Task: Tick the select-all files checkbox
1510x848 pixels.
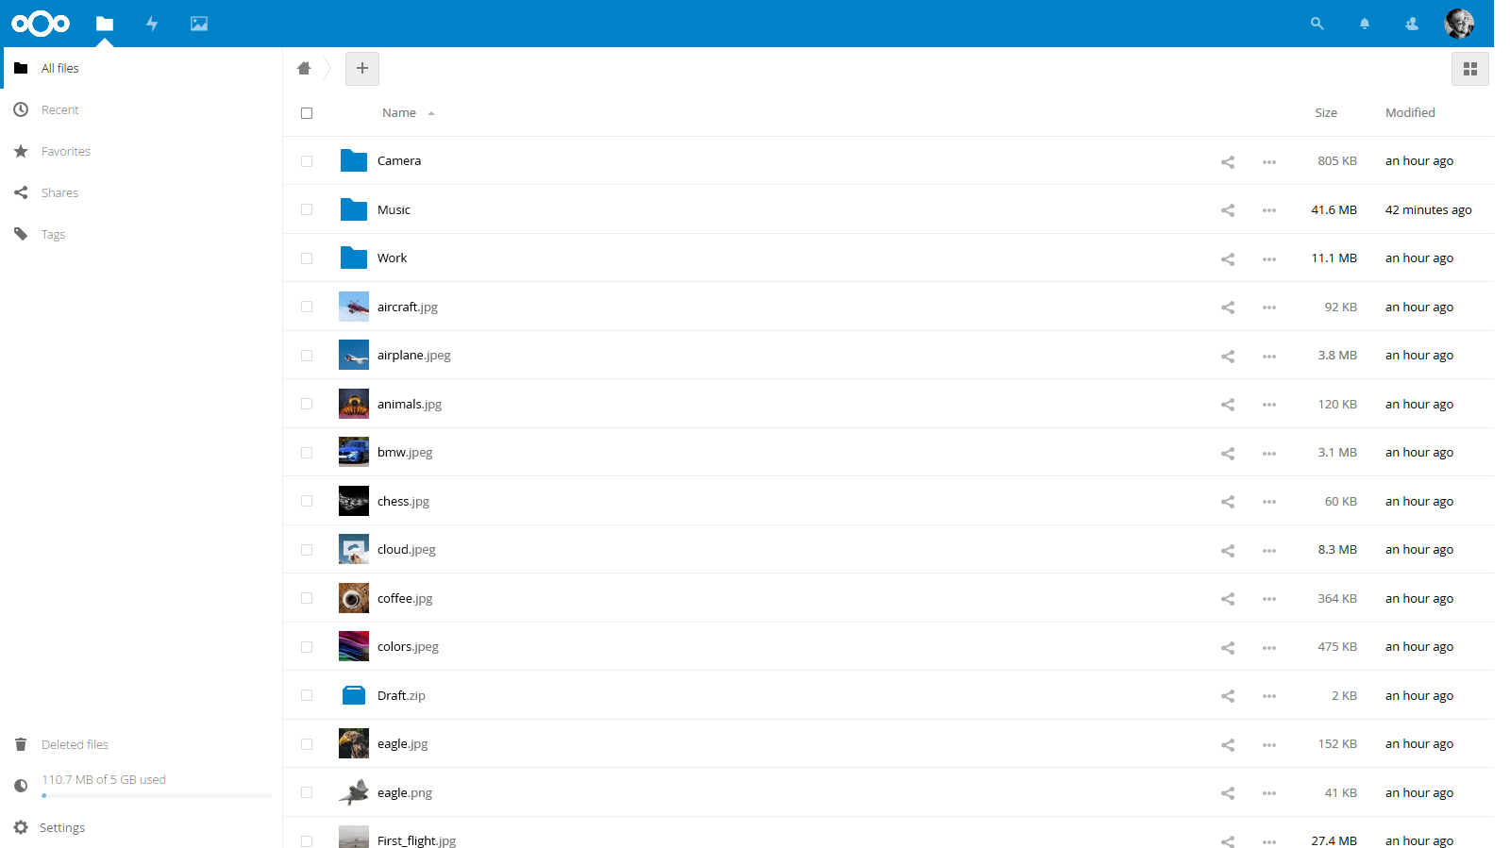Action: click(x=307, y=113)
